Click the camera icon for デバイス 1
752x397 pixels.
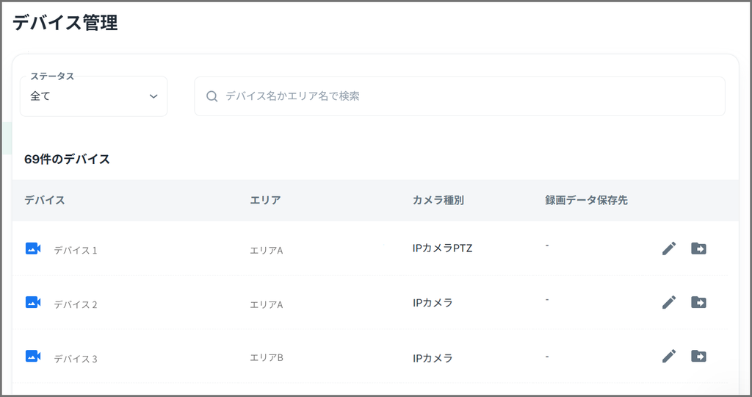tap(33, 248)
